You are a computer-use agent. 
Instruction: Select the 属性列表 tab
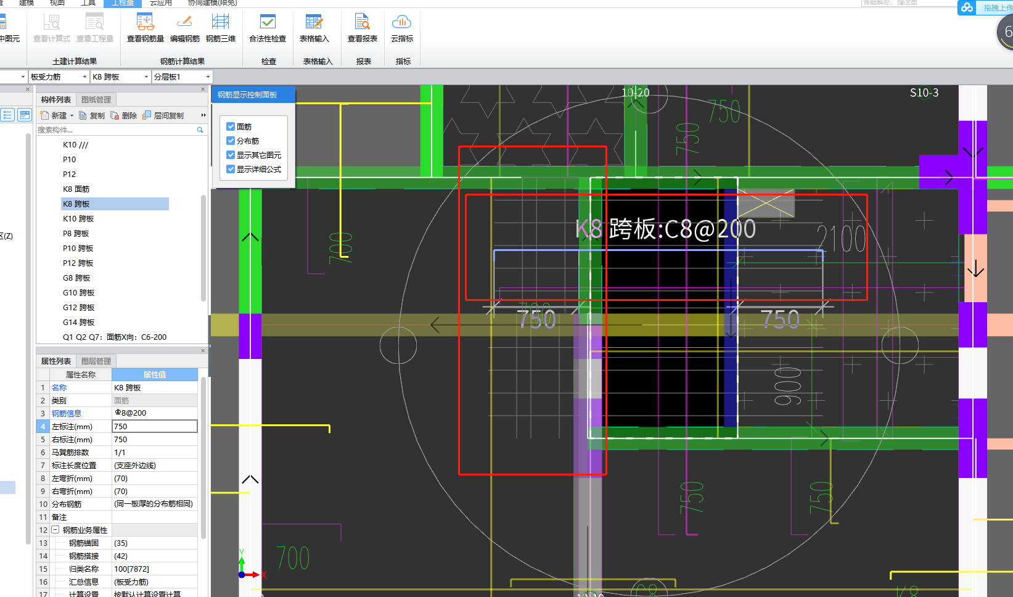[56, 361]
